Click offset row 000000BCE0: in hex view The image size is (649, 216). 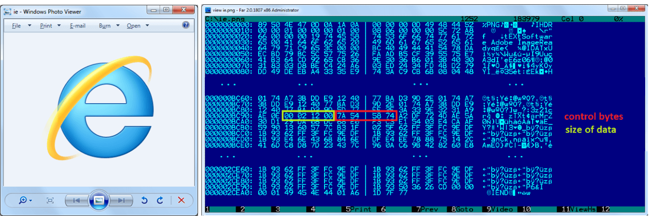[229, 145]
